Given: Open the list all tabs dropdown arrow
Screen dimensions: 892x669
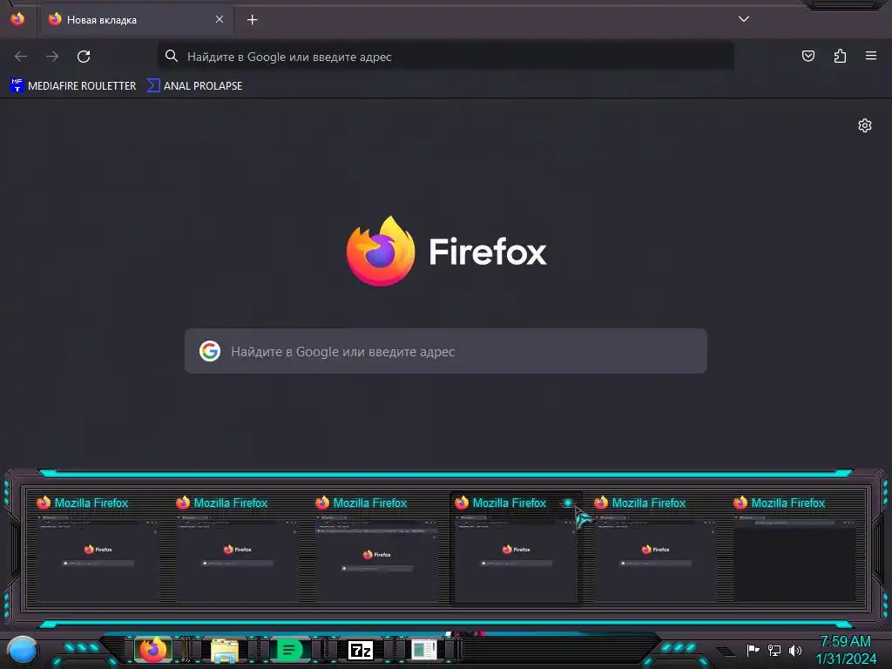Looking at the screenshot, I should pos(744,19).
